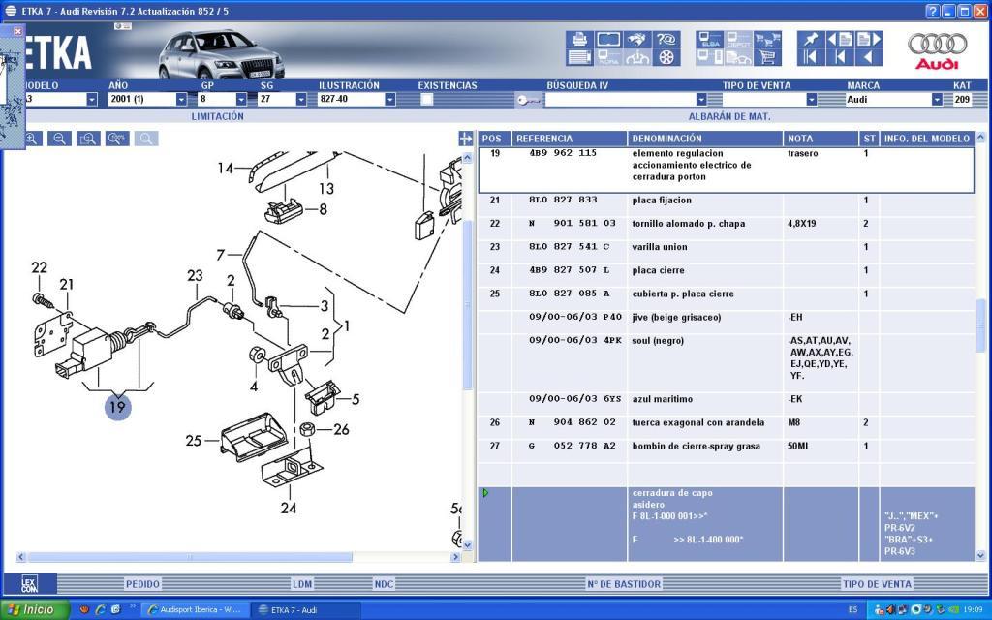Switch to the Limitación tab

pyautogui.click(x=218, y=116)
